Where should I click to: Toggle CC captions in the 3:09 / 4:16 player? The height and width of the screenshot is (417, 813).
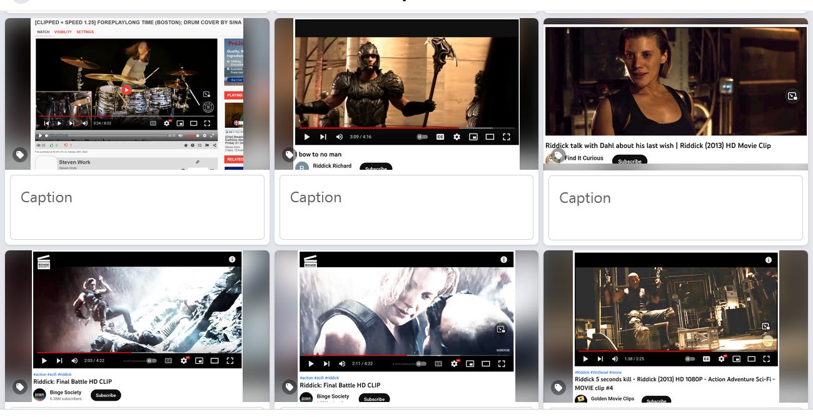tap(440, 137)
